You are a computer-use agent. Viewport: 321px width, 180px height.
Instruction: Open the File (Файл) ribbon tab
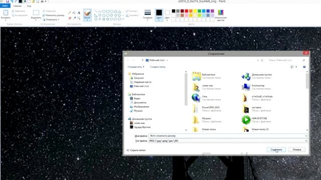(5, 6)
